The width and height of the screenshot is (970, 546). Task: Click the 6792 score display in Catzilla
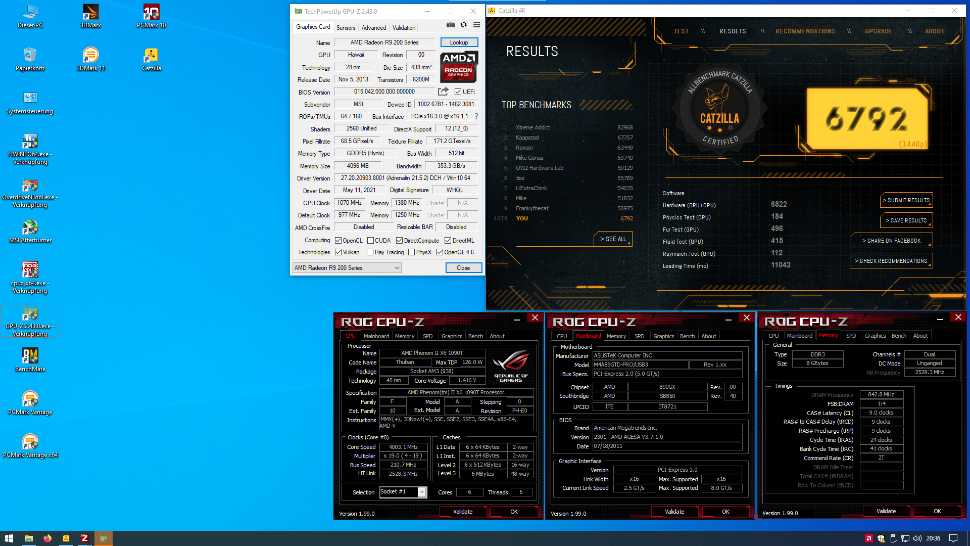click(867, 119)
